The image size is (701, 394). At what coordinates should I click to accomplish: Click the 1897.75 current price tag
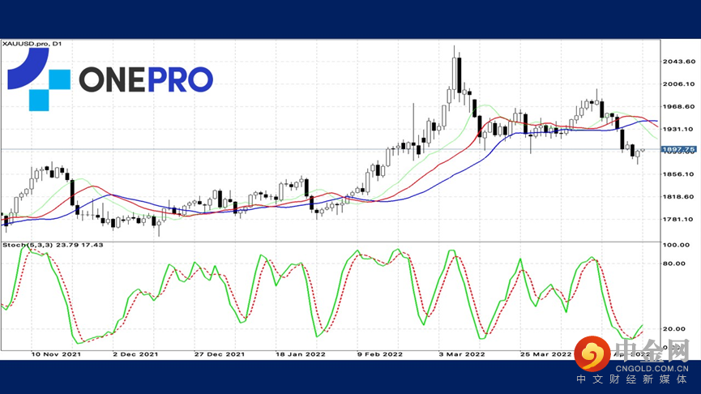tap(678, 149)
